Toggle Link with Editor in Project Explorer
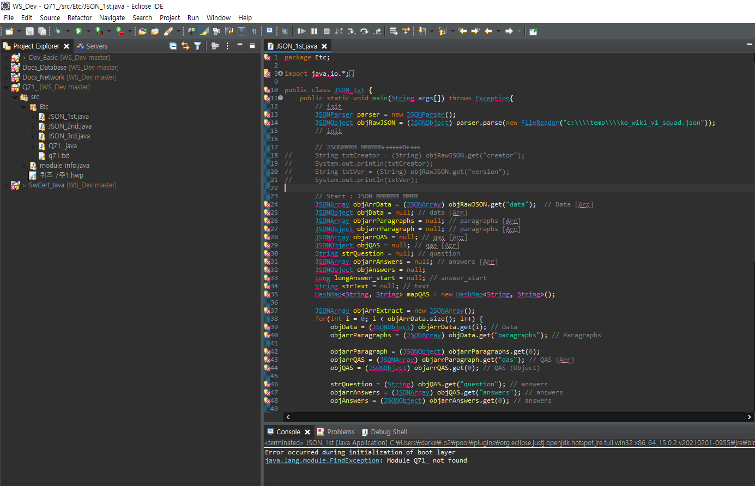755x486 pixels. (185, 46)
